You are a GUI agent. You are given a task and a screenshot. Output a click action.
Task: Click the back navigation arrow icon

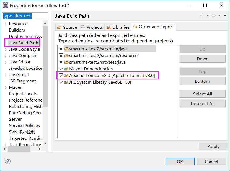tap(202, 16)
